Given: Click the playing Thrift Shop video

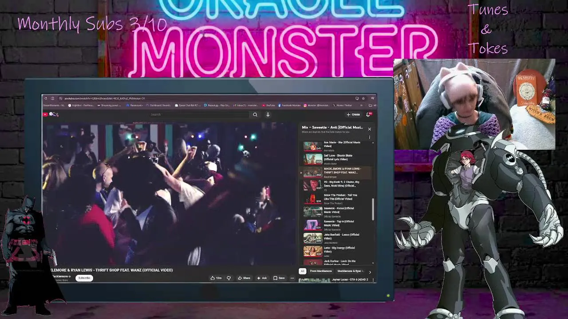Looking at the screenshot, I should (170, 194).
